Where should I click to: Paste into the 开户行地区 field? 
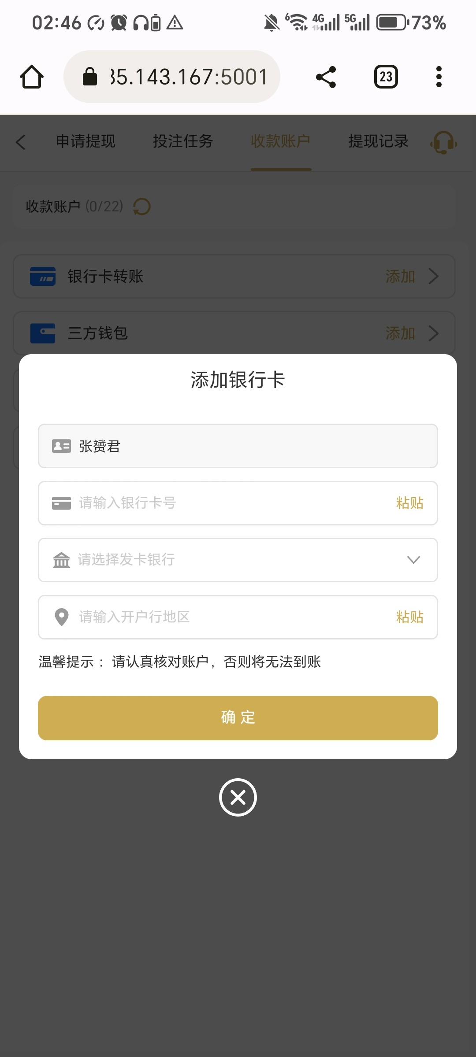[x=409, y=617]
